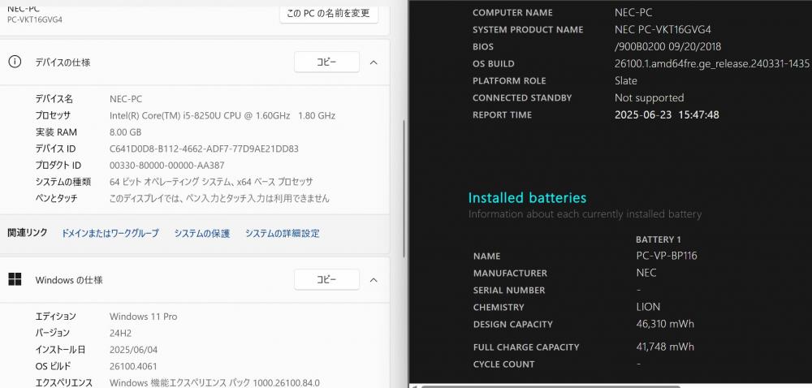The image size is (812, 388).
Task: Click the device name value NEC-PC
Action: point(126,99)
